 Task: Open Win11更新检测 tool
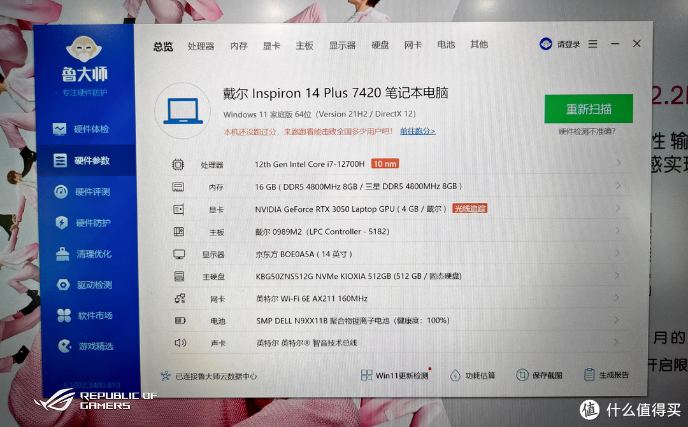(x=395, y=375)
